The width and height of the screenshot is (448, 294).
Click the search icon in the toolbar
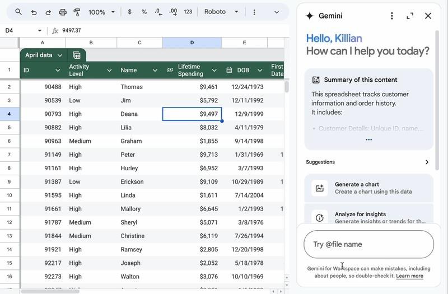18,12
